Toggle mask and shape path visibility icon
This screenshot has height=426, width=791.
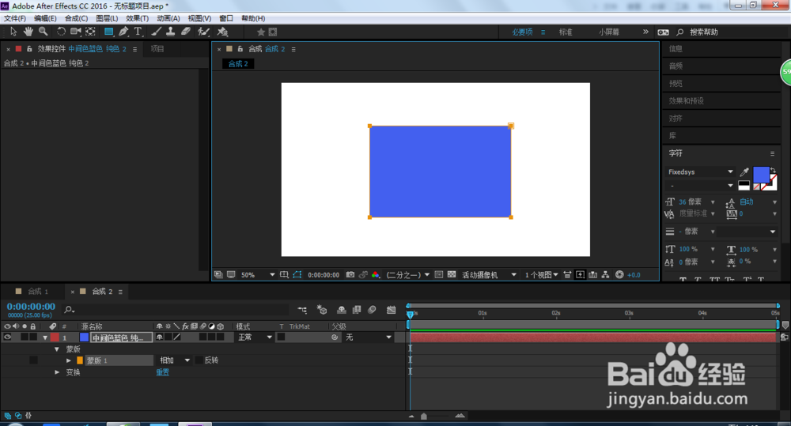pyautogui.click(x=297, y=275)
